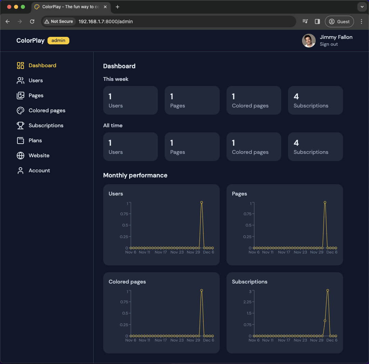Click Jimmy Fallon's profile picture
The height and width of the screenshot is (364, 369).
click(309, 40)
